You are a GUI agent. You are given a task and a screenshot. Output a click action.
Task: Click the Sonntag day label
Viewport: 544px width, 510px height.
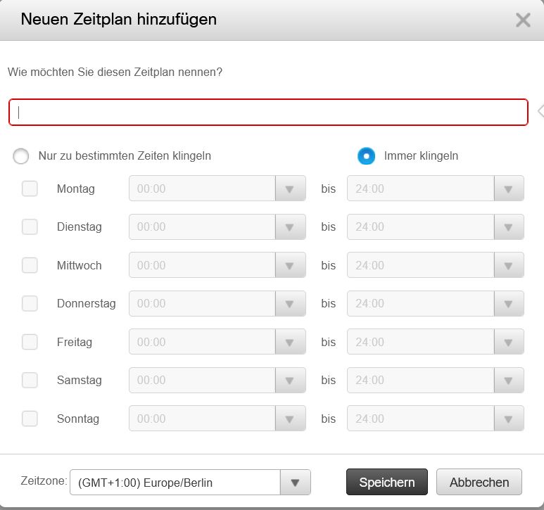click(x=78, y=419)
